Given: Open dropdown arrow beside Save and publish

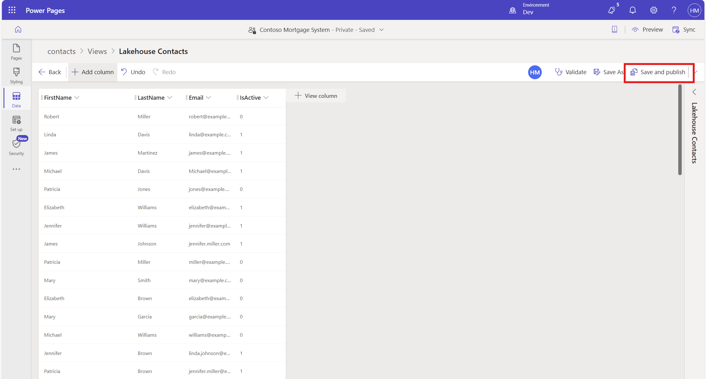Looking at the screenshot, I should pyautogui.click(x=696, y=72).
